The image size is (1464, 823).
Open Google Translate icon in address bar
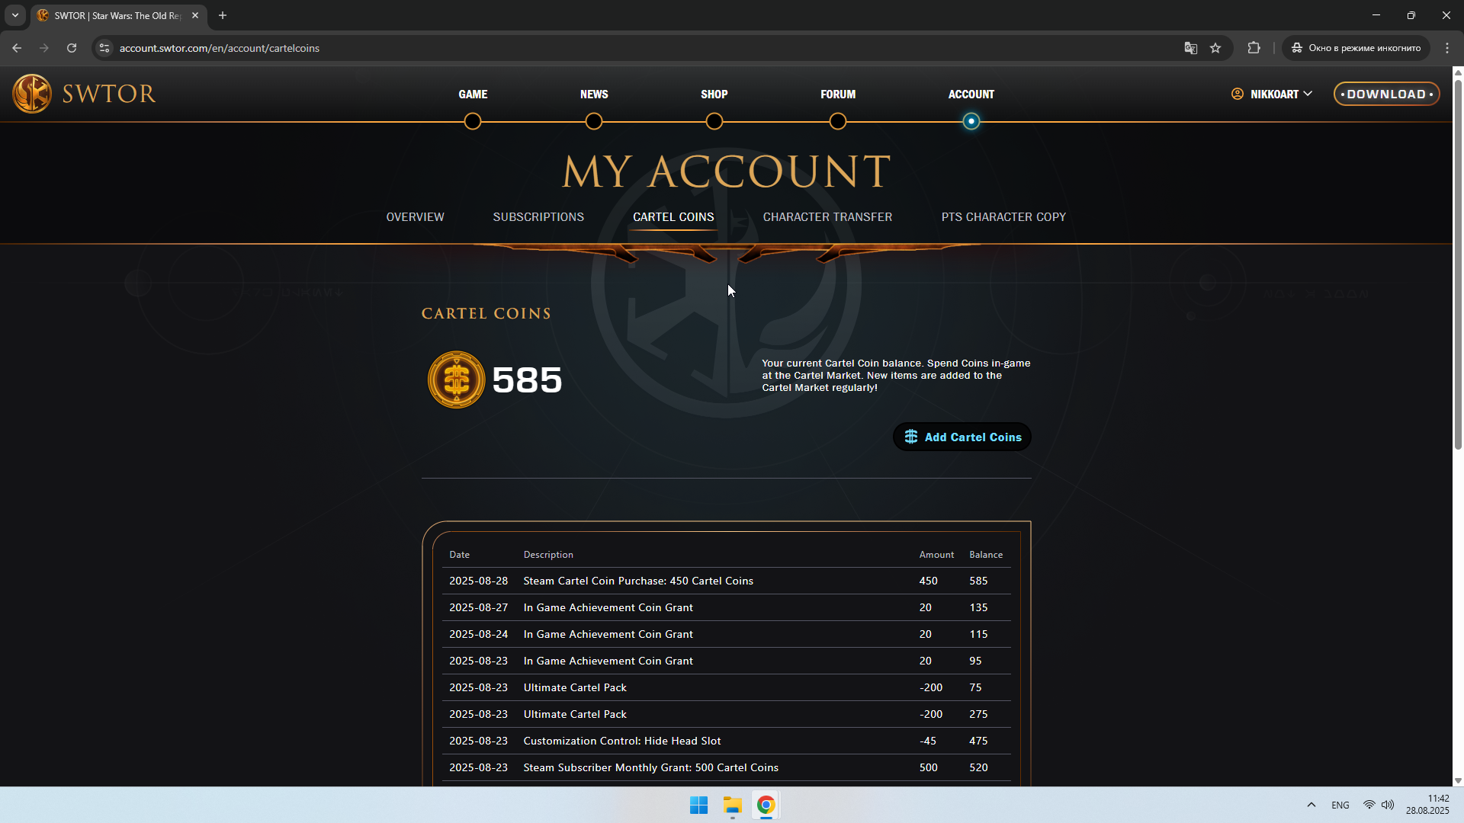pyautogui.click(x=1190, y=48)
